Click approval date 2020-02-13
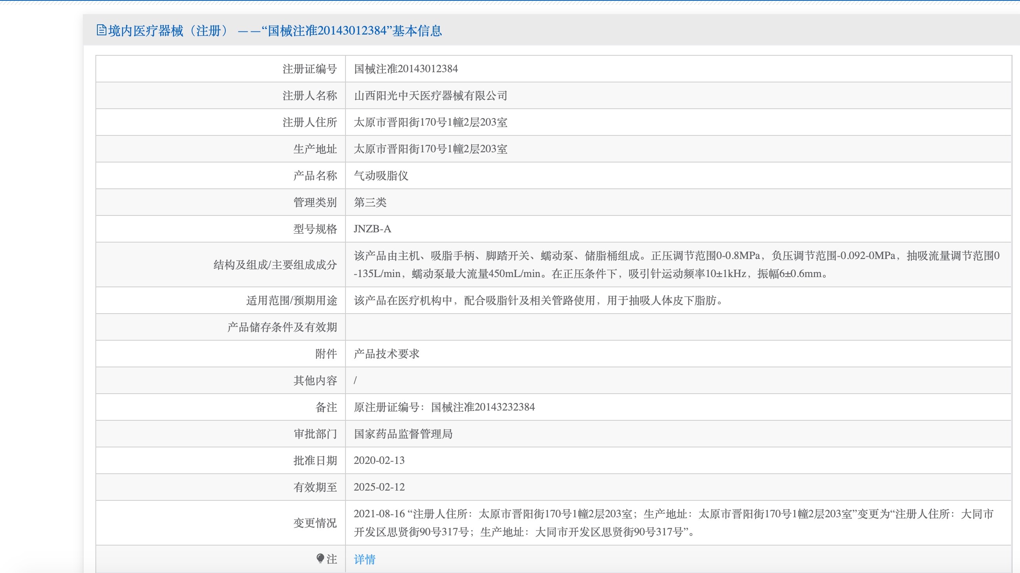Image resolution: width=1020 pixels, height=573 pixels. click(379, 461)
